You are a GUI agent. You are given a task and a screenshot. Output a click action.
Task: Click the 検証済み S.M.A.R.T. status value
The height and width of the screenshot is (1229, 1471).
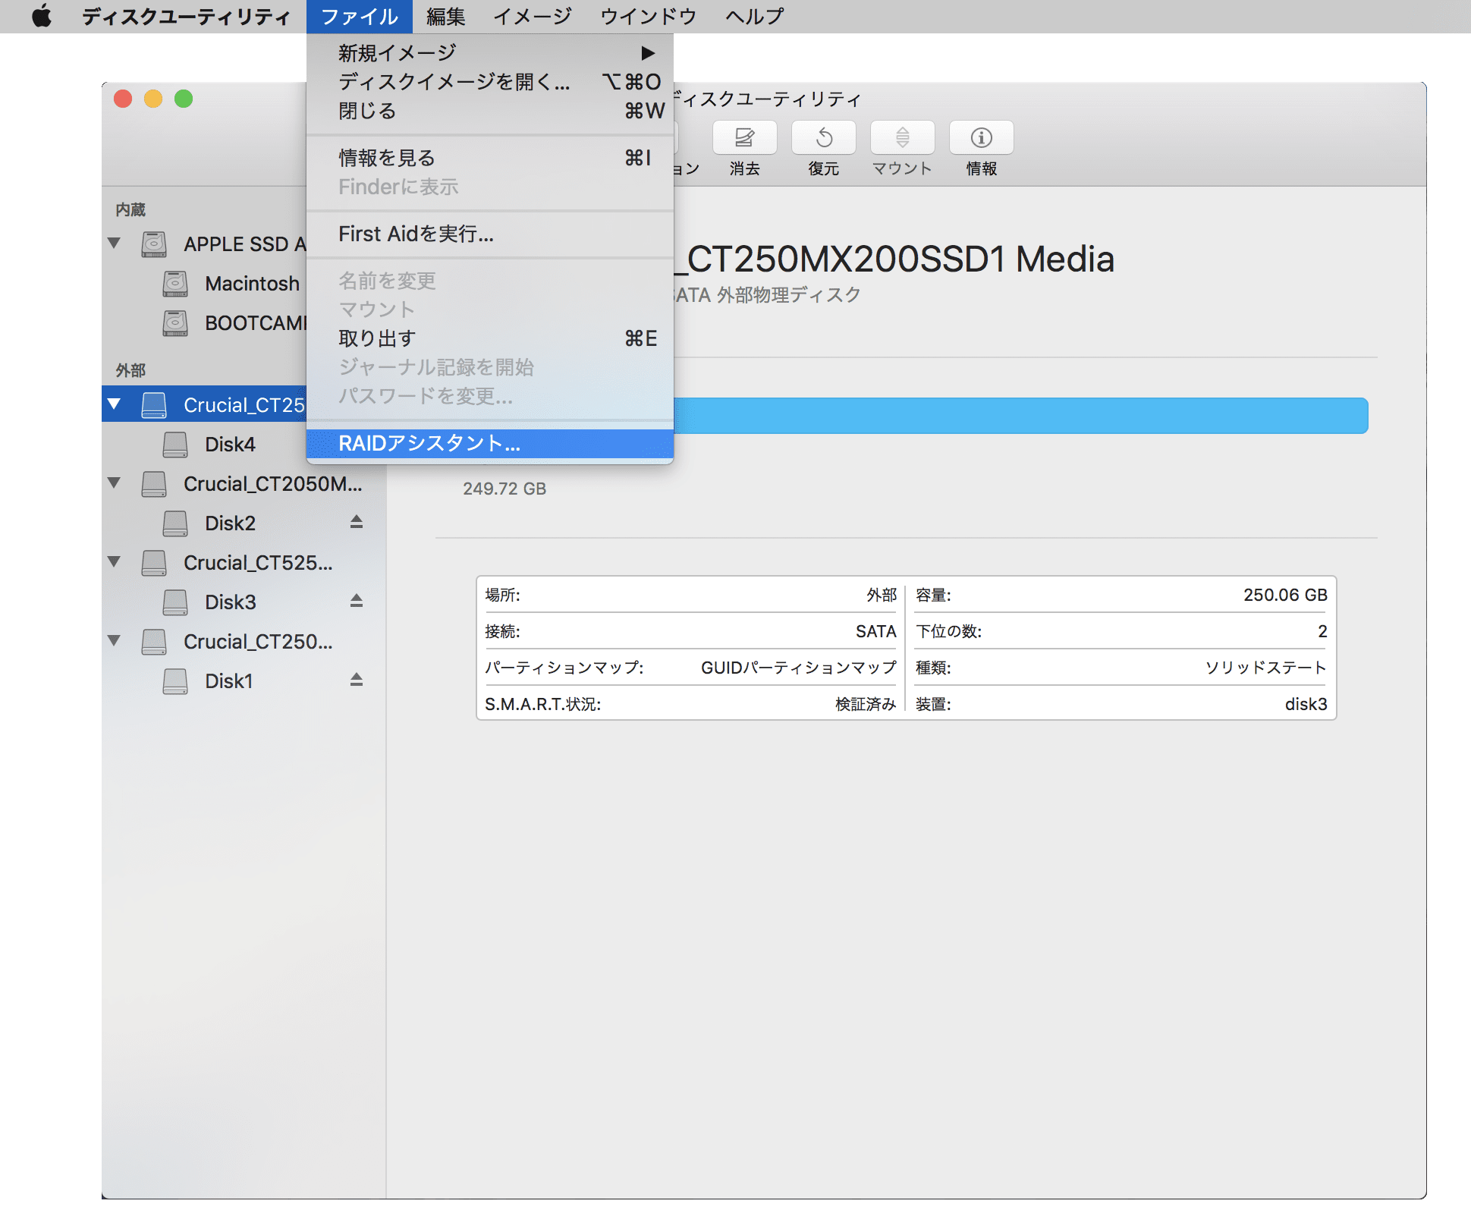pos(866,704)
